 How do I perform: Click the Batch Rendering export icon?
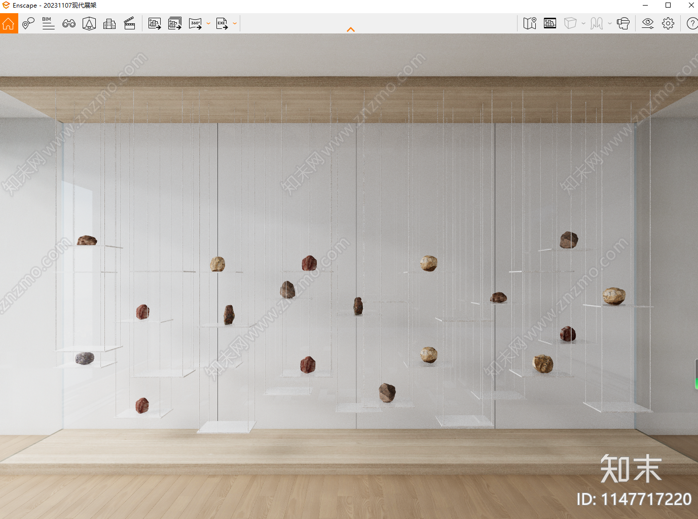coord(175,23)
